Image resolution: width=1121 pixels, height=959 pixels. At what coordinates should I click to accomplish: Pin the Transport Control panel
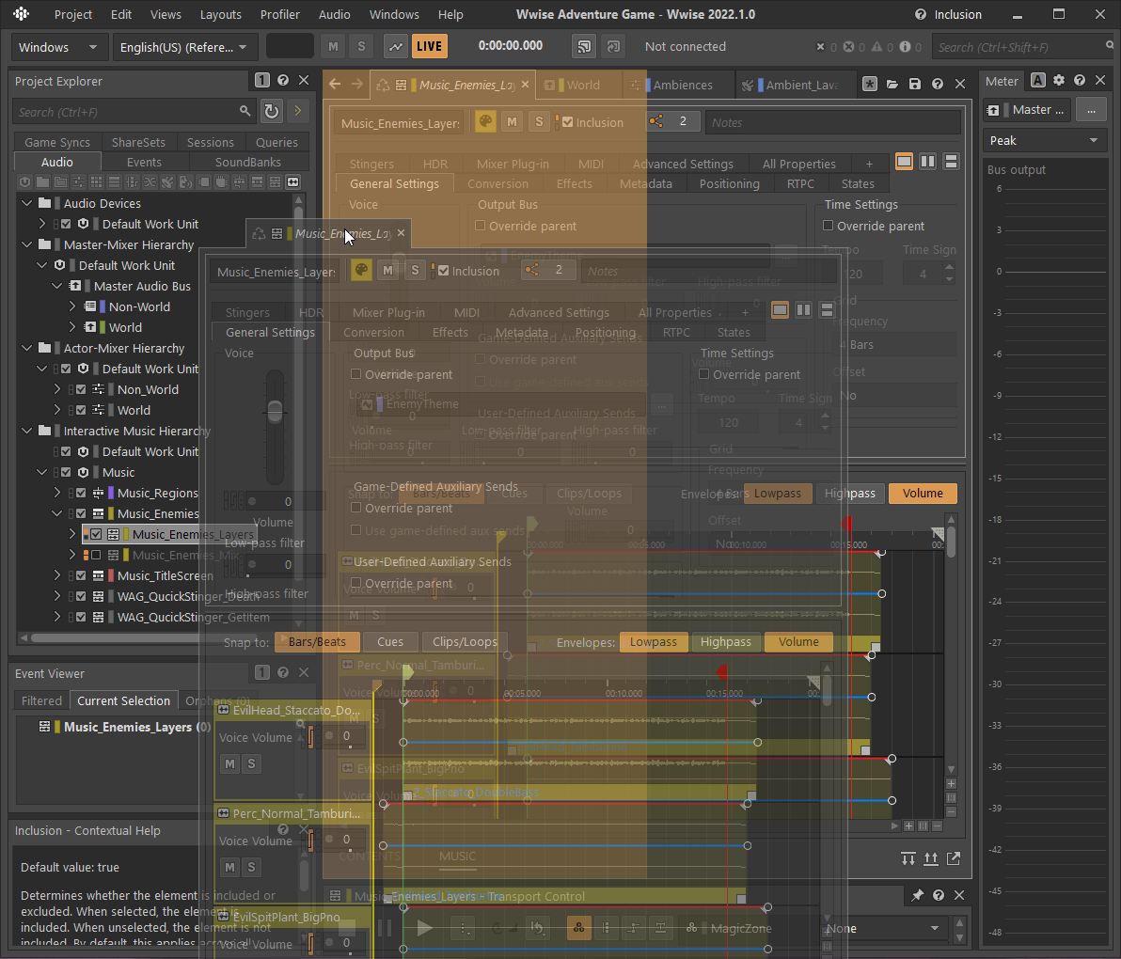tap(917, 895)
